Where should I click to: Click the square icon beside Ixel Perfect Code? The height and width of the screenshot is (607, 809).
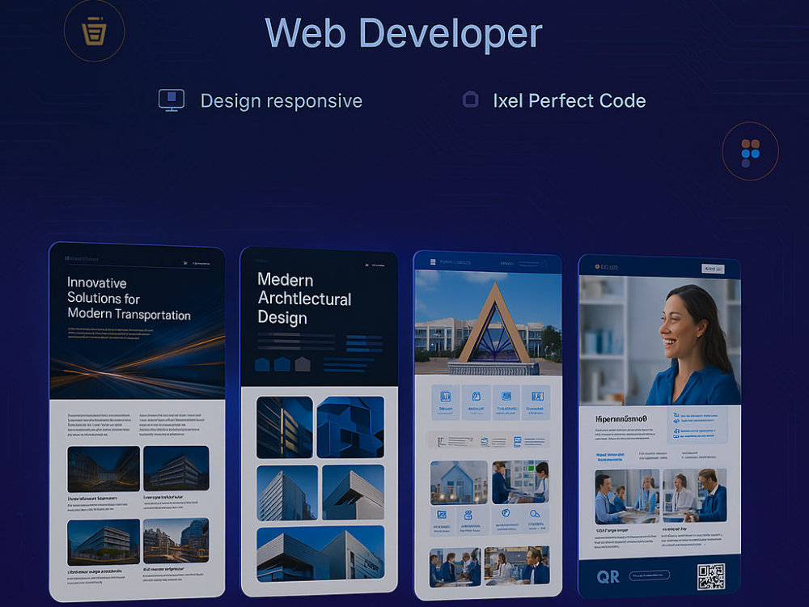coord(471,99)
